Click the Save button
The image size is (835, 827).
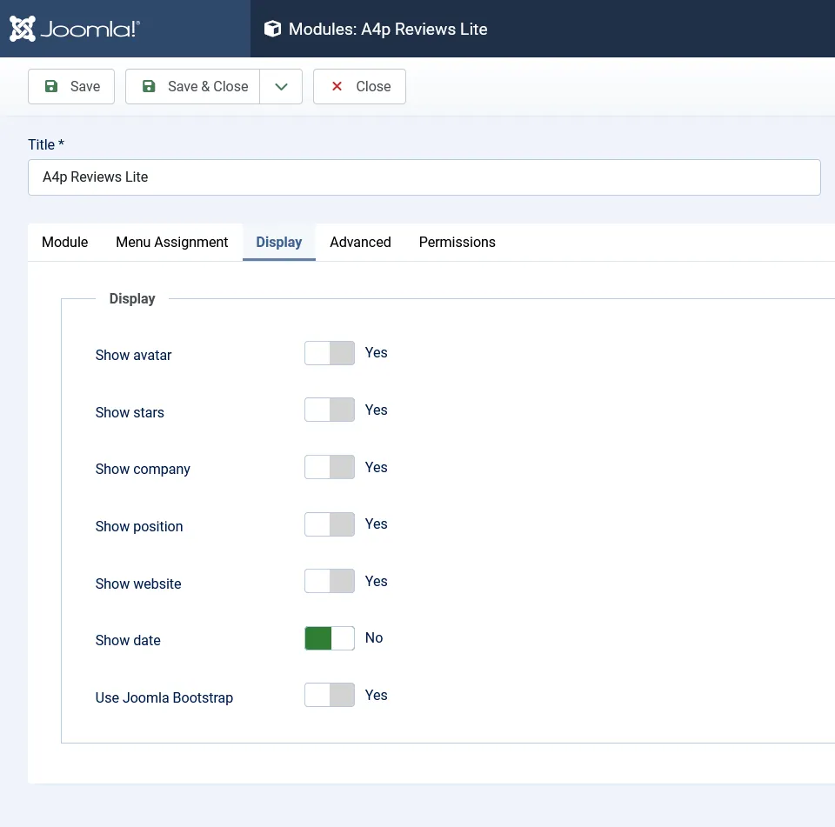[x=71, y=86]
